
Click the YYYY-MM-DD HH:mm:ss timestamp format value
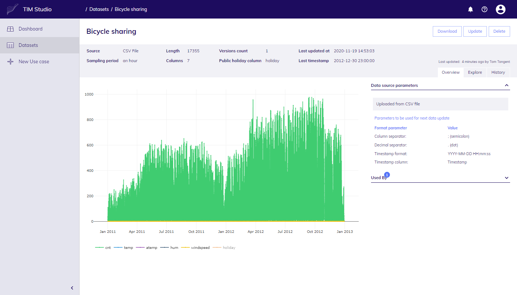pos(469,154)
